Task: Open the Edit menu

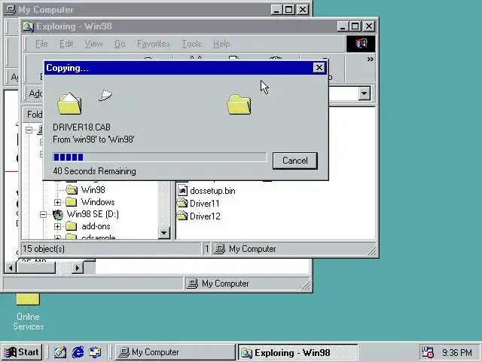Action: pos(66,44)
